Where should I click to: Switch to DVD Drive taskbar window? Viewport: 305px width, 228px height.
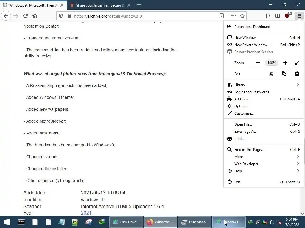(126, 222)
